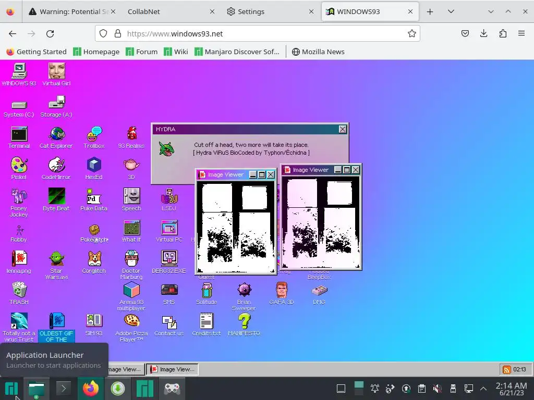534x400 pixels.
Task: Click the URL address bar
Action: coord(258,34)
